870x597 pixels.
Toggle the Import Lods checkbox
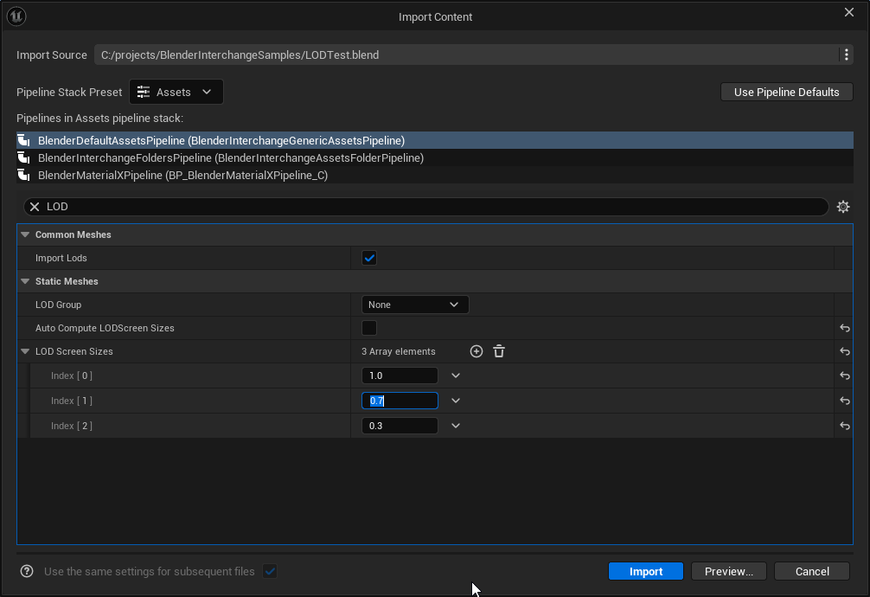coord(369,258)
